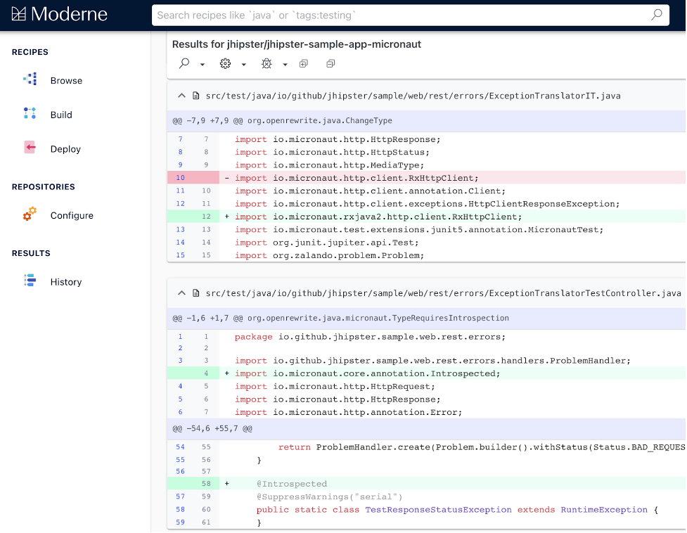Open dropdown arrow next to toolbar search
This screenshot has height=533, width=687.
[203, 65]
